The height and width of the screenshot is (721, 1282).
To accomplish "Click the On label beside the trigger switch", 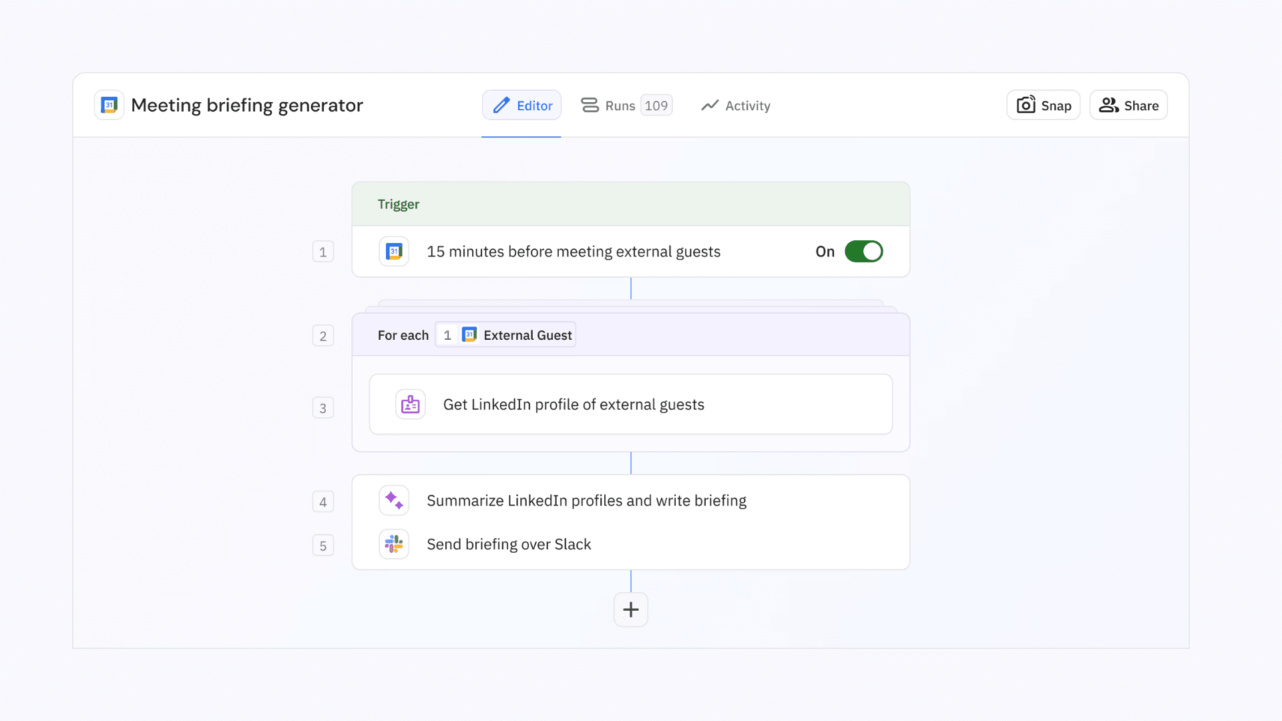I will click(x=825, y=251).
